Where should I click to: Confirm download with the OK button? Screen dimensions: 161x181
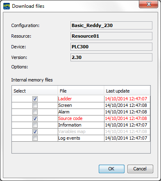click(x=111, y=169)
